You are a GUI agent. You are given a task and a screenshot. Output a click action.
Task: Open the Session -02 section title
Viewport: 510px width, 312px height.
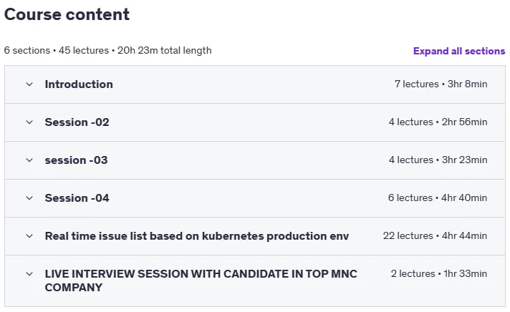point(77,122)
